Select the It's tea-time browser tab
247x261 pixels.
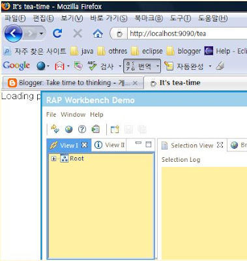click(196, 83)
